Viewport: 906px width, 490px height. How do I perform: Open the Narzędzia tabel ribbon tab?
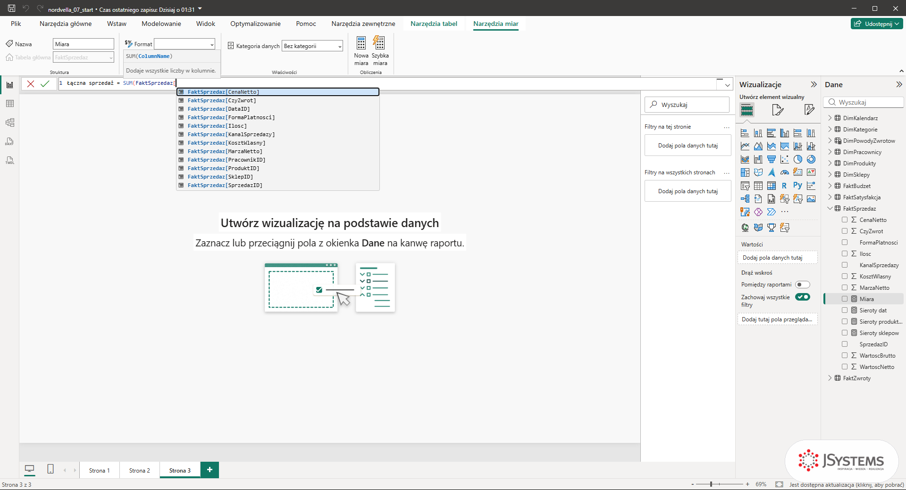434,24
